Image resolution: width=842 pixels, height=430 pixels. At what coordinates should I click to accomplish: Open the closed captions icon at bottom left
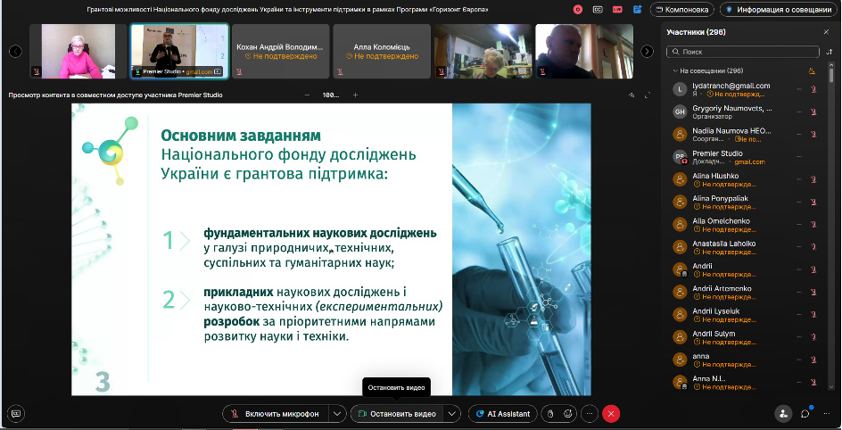coord(15,413)
